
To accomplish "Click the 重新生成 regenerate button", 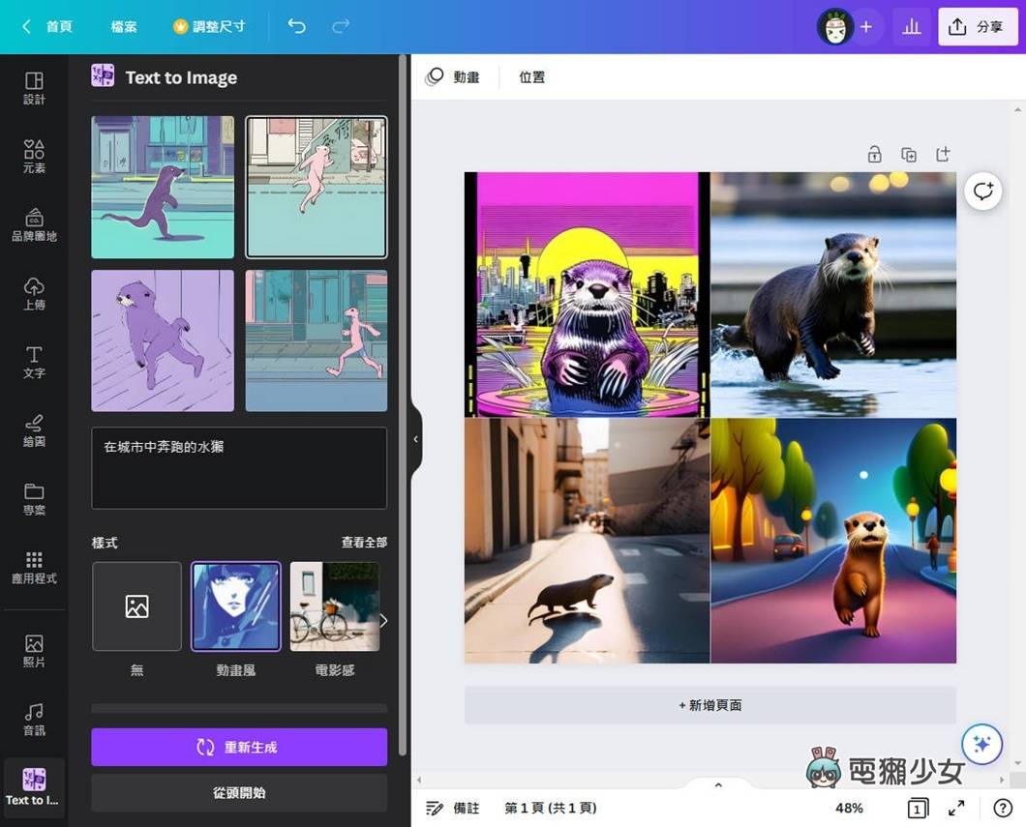I will 238,747.
